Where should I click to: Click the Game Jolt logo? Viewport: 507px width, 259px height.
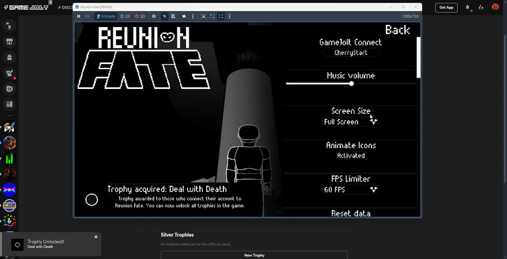26,7
